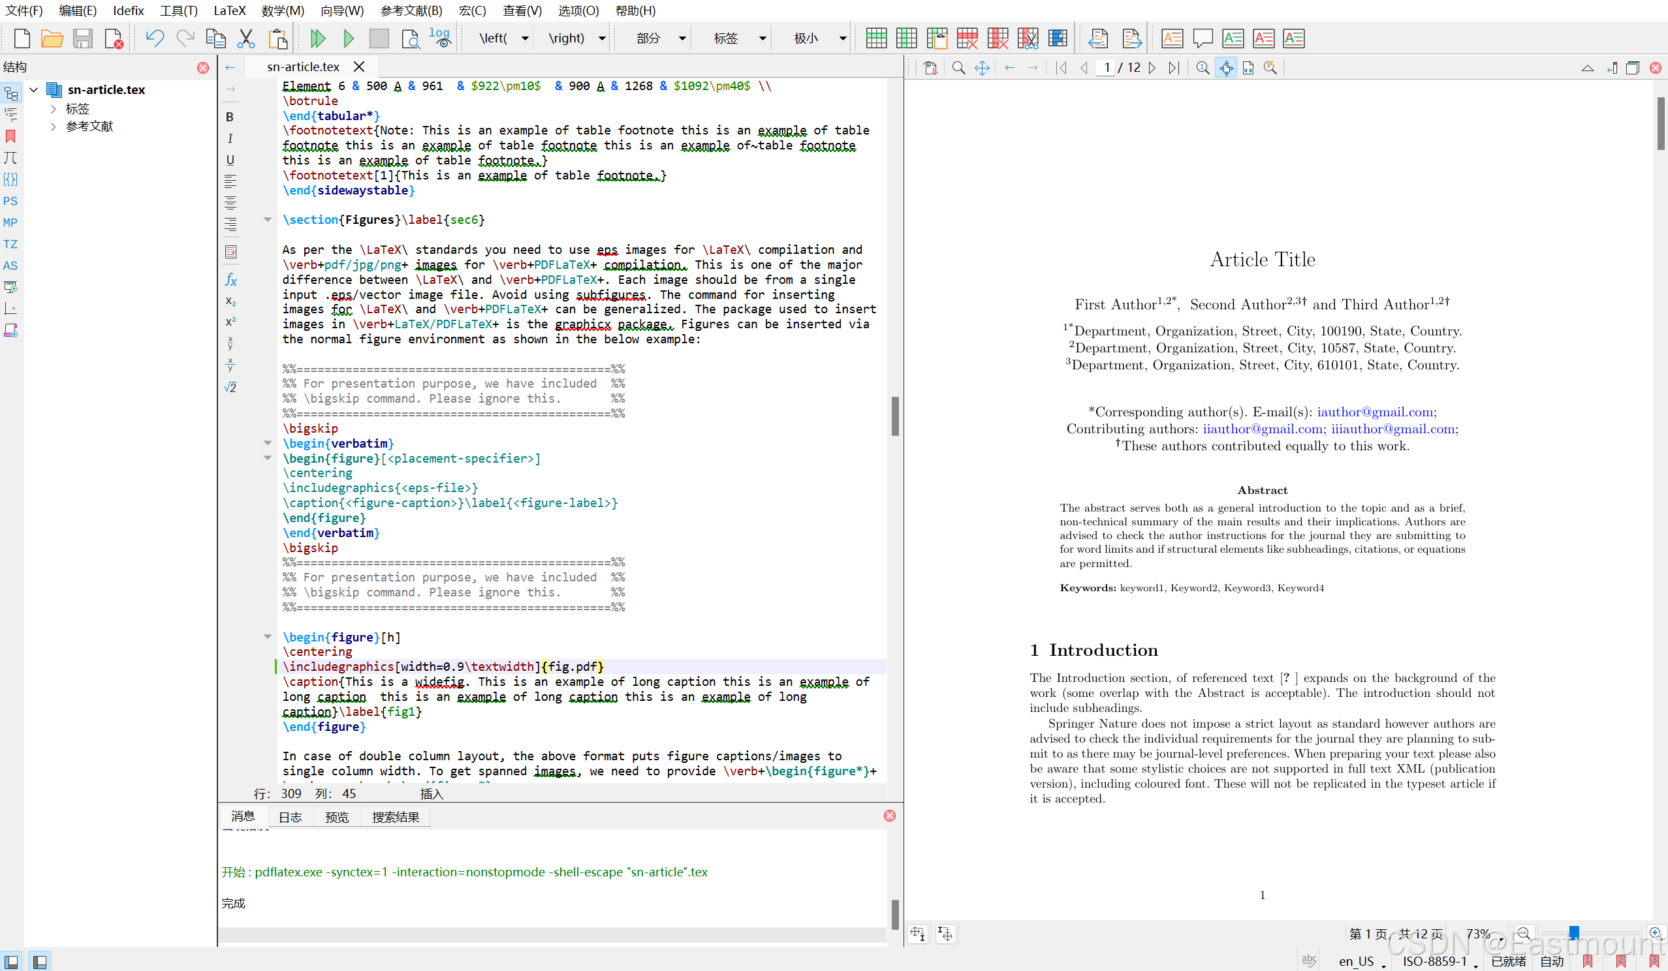Image resolution: width=1668 pixels, height=971 pixels.
Task: Go to next PDF page arrow
Action: click(x=1152, y=67)
